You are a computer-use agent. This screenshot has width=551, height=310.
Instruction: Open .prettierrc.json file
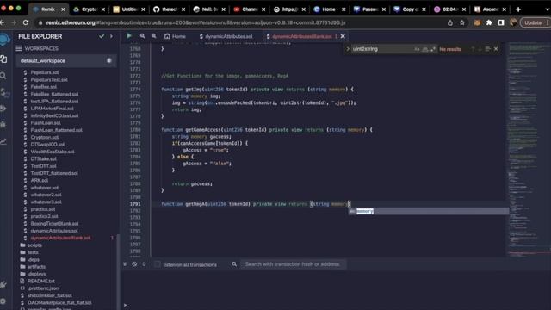pos(43,288)
